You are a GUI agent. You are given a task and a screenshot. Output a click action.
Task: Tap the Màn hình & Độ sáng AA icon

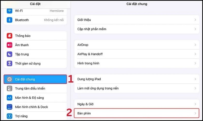[9, 98]
